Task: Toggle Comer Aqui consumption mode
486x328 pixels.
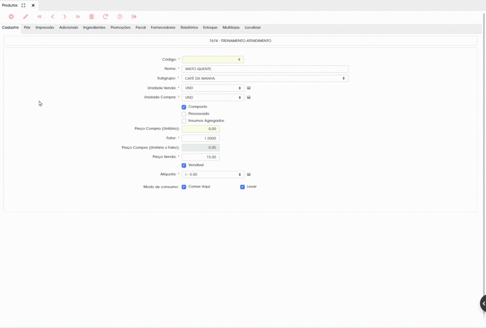Action: 184,187
